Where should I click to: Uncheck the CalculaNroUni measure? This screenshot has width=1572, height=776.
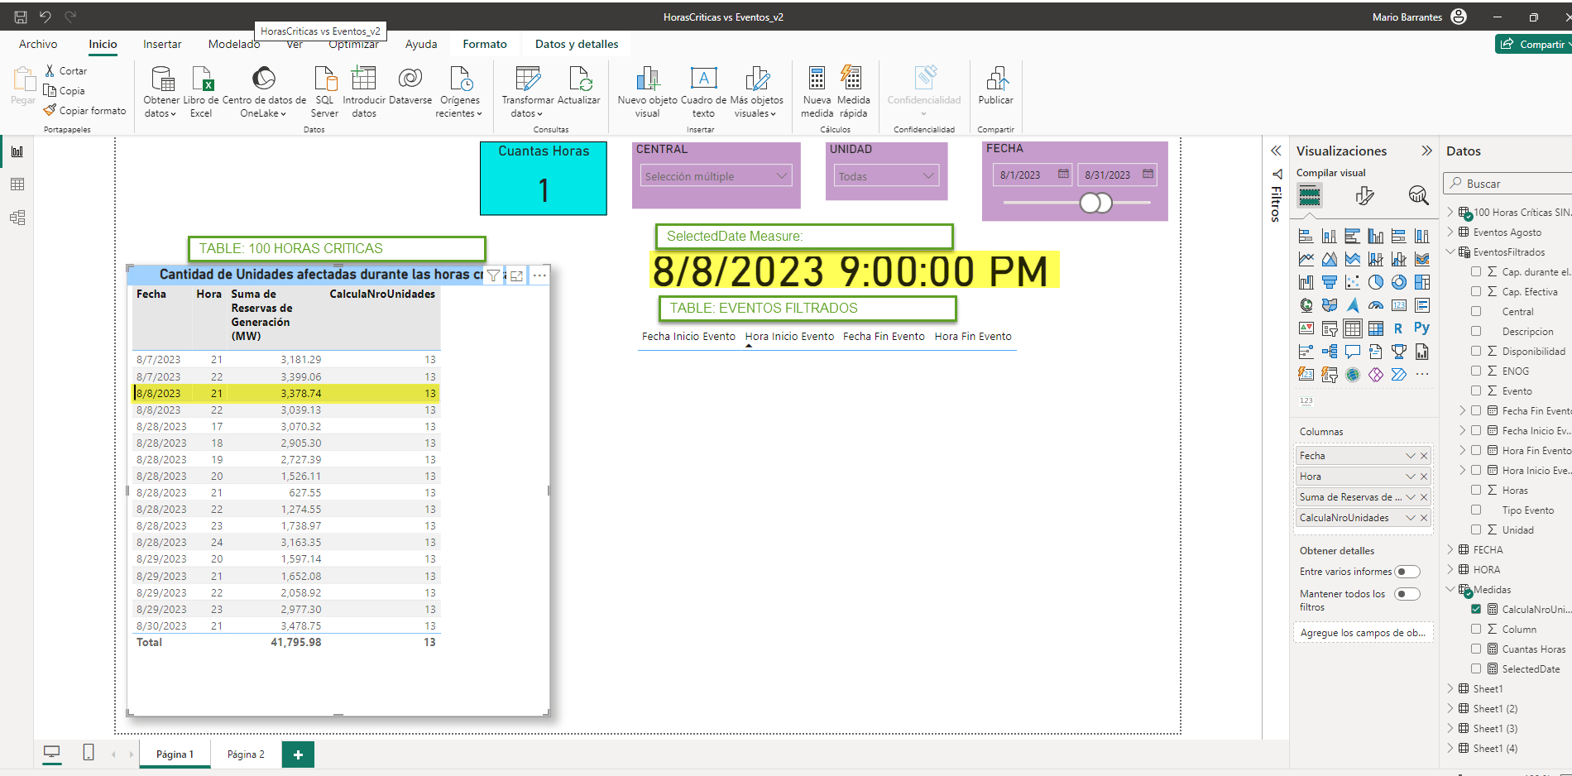pyautogui.click(x=1476, y=609)
